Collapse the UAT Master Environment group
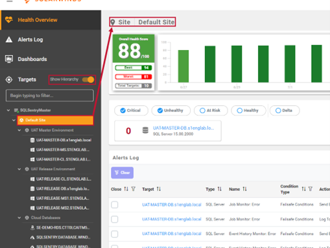 point(19,130)
